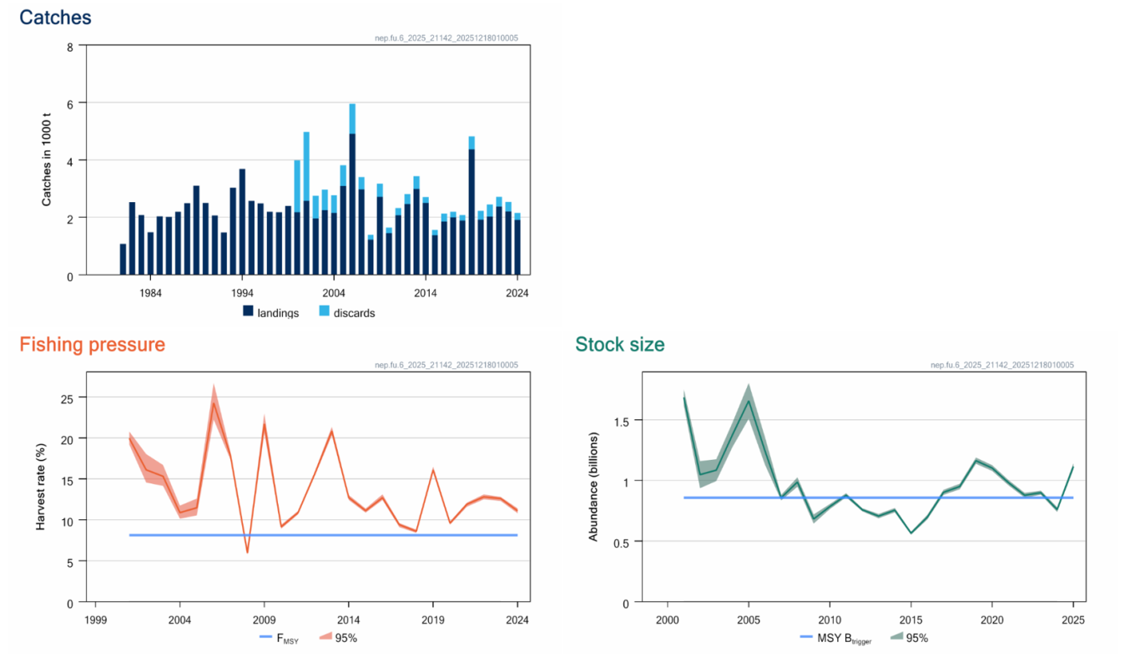Click the 'Abundance (billions)' axis label
This screenshot has width=1140, height=662.
tap(593, 488)
